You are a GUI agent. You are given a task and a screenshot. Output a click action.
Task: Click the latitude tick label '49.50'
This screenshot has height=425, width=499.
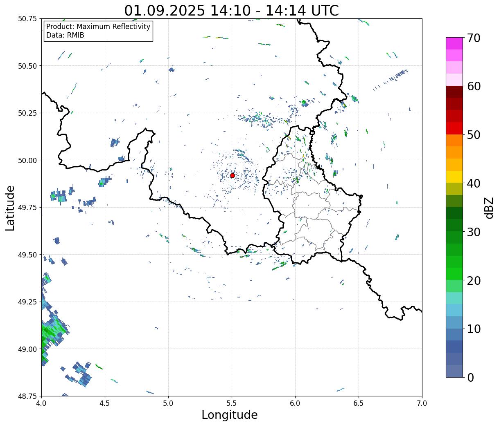[x=27, y=255]
